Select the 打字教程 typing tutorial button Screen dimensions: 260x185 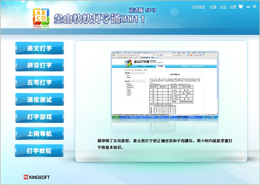[x=39, y=151]
